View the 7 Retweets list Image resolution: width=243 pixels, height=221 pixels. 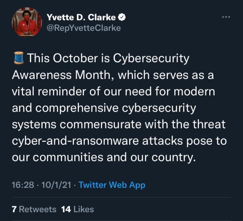[34, 209]
